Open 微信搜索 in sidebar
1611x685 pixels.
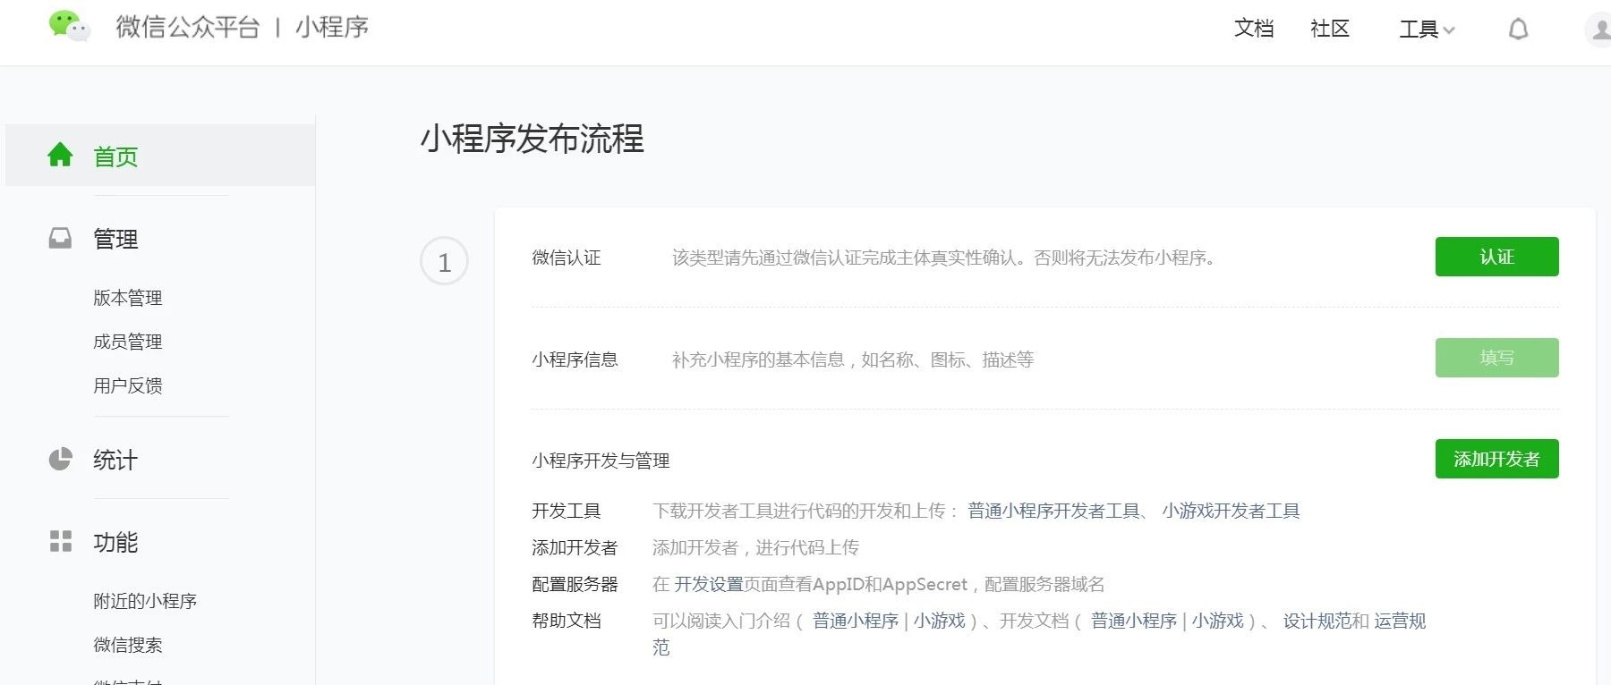128,645
